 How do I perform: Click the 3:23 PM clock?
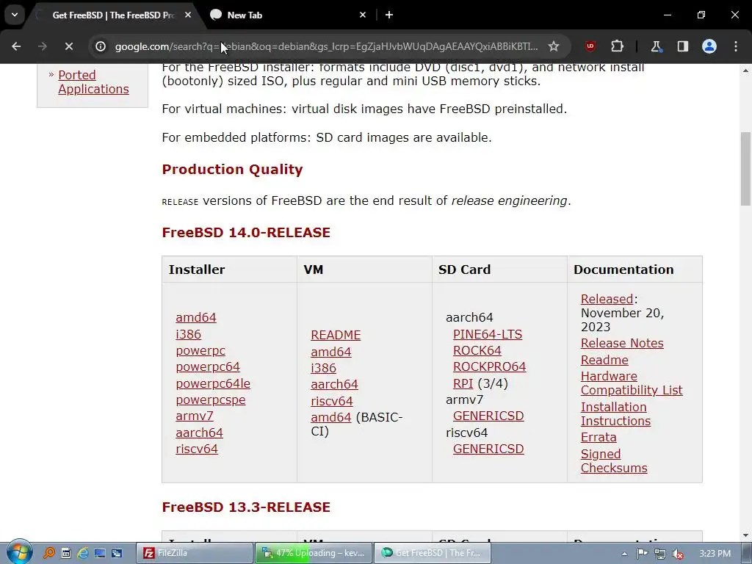715,554
